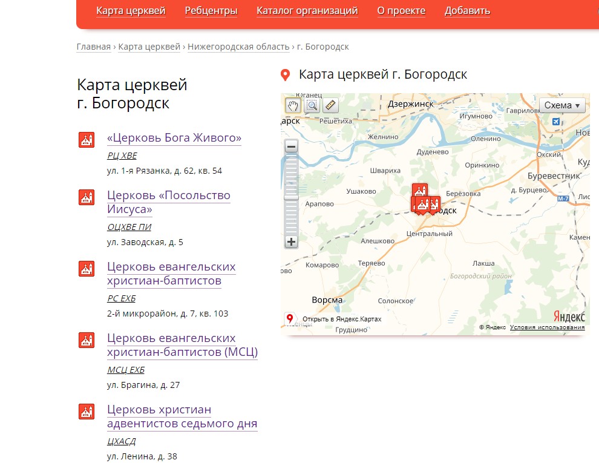
Task: Select the ruler distance tool on map
Action: coord(330,106)
